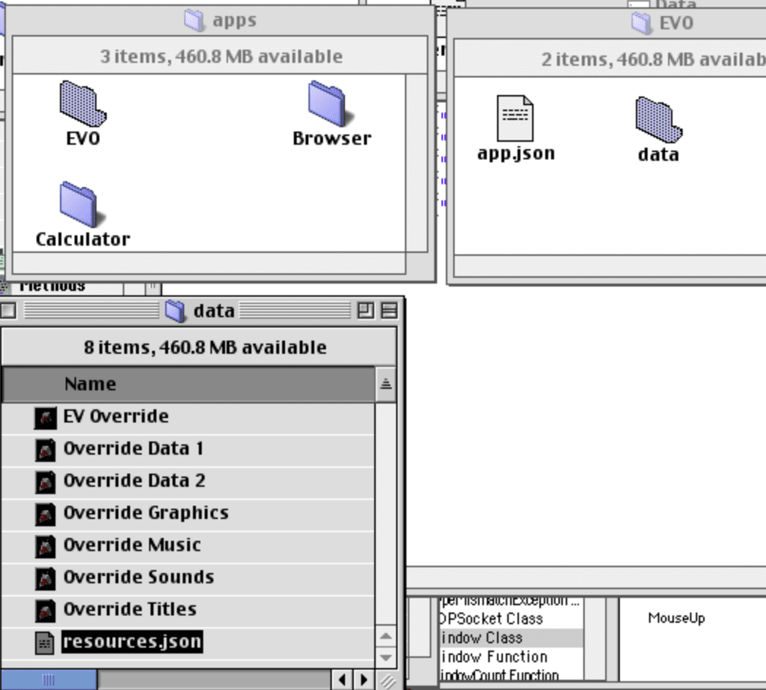This screenshot has width=766, height=690.
Task: Open the EVO folder icon in apps window
Action: (83, 104)
